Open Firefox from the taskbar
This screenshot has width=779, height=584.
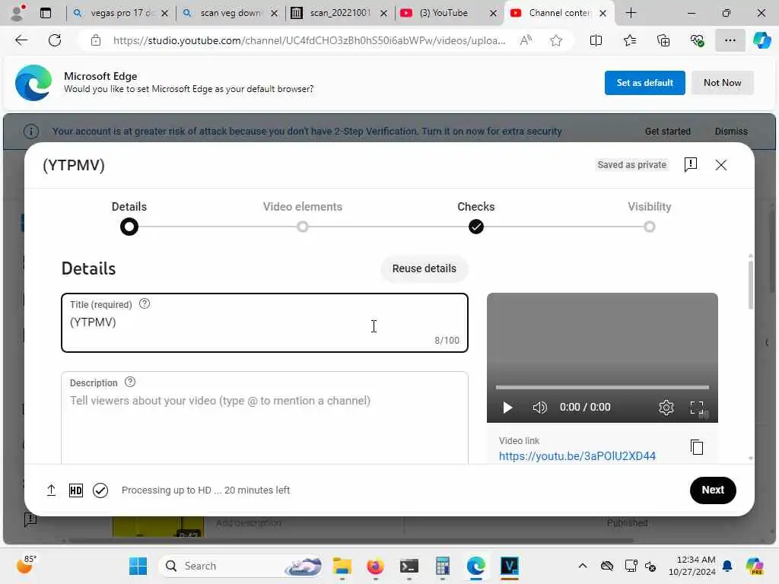tap(375, 566)
